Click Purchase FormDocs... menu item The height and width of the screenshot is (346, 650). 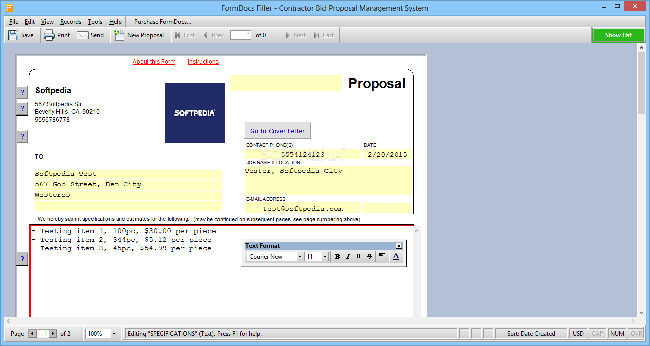click(163, 22)
